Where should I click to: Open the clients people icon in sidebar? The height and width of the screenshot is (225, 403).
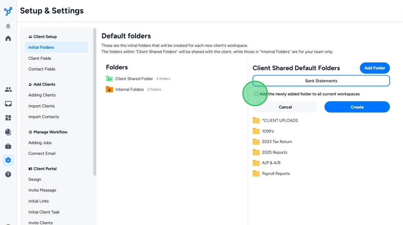click(x=8, y=89)
